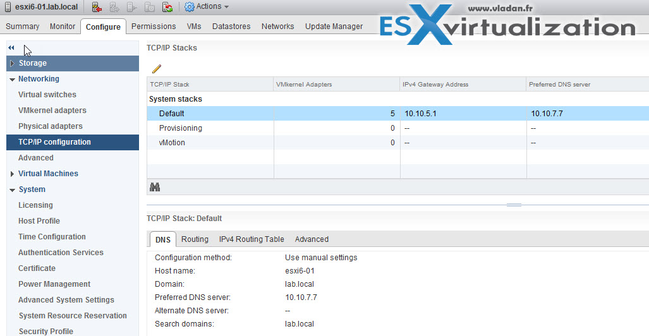Select the Default stack row

pos(397,114)
